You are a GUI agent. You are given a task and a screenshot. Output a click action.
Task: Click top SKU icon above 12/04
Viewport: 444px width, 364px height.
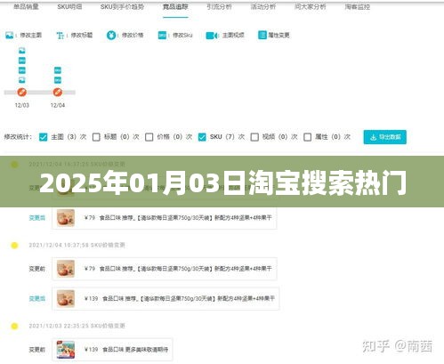pyautogui.click(x=58, y=70)
